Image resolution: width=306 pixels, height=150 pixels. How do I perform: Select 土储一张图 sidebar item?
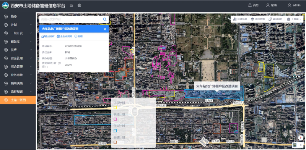(x=18, y=100)
